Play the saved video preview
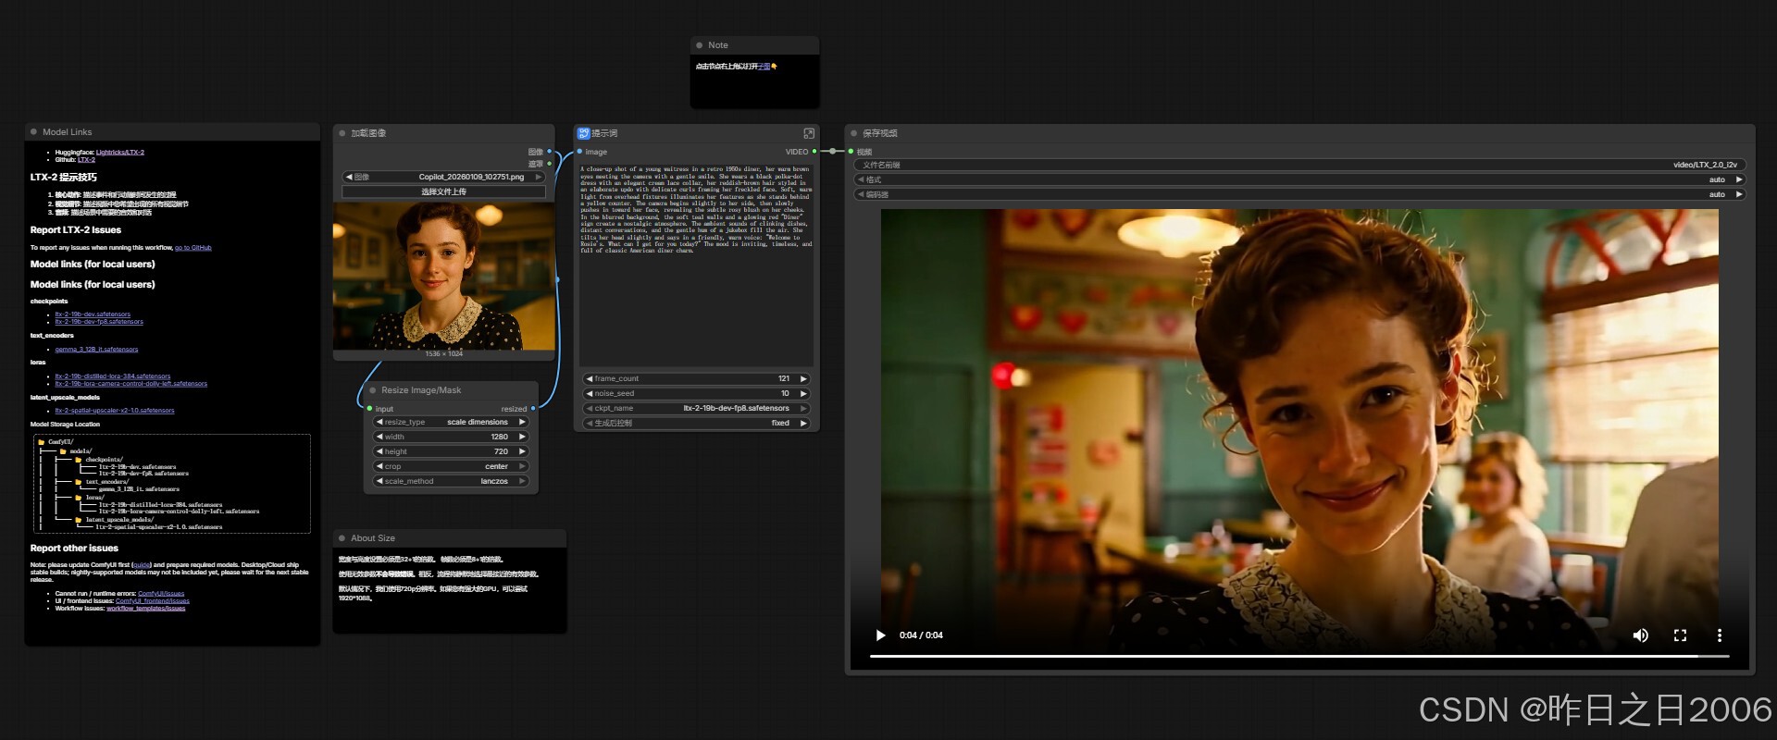This screenshot has height=740, width=1777. (880, 635)
